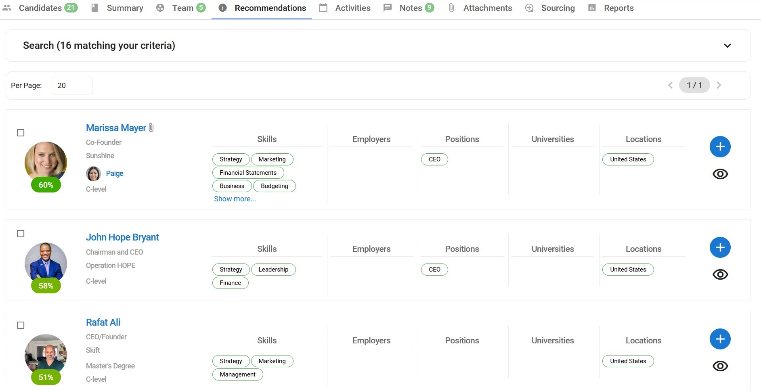Open the Candidates tab

click(x=40, y=8)
